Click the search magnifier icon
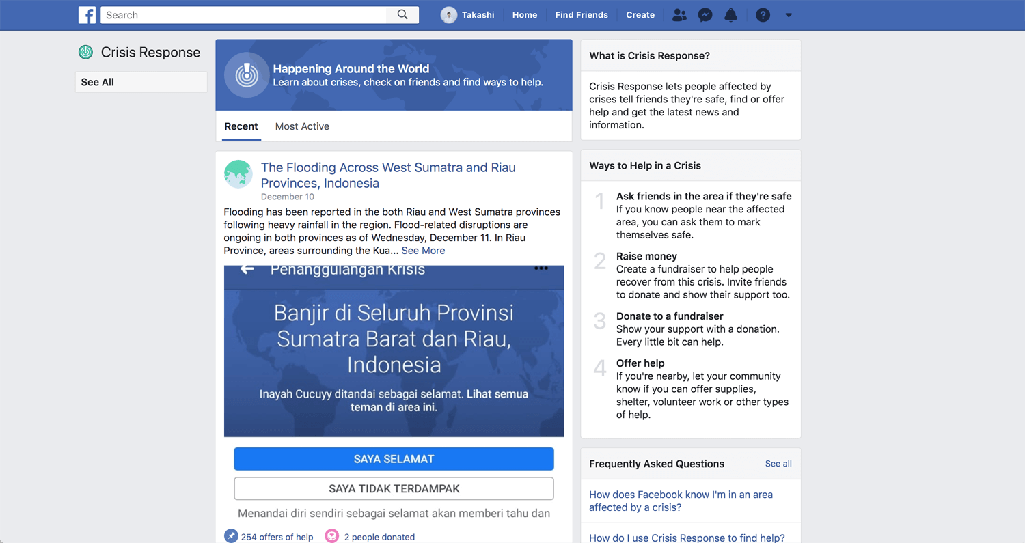The height and width of the screenshot is (543, 1025). pyautogui.click(x=402, y=14)
